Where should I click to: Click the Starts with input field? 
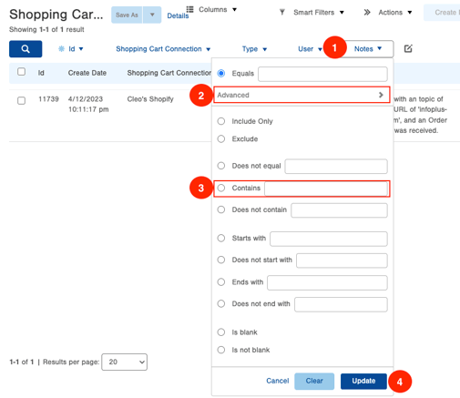[x=329, y=239]
